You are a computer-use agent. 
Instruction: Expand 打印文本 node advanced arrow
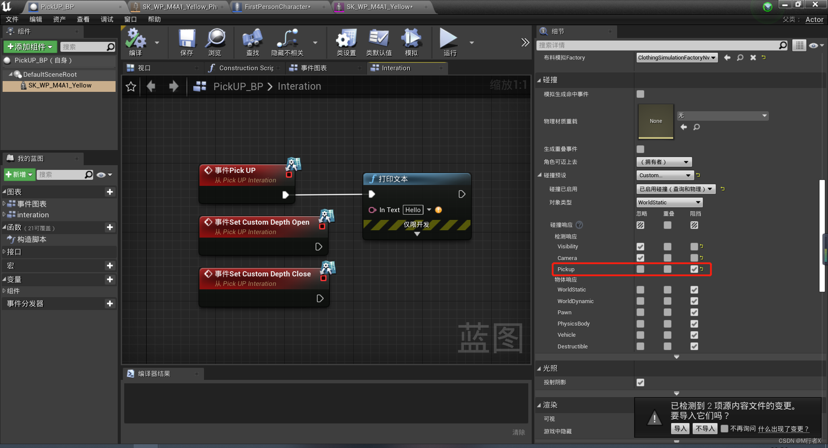(417, 234)
